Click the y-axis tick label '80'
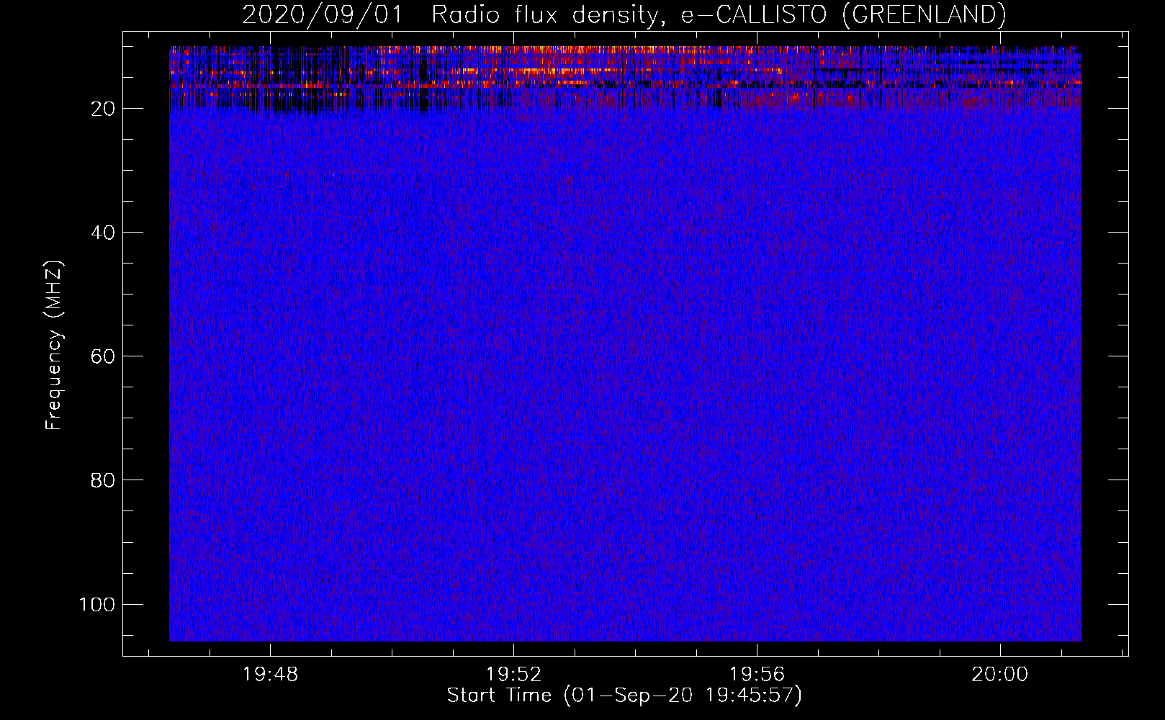The width and height of the screenshot is (1165, 720). (x=103, y=480)
